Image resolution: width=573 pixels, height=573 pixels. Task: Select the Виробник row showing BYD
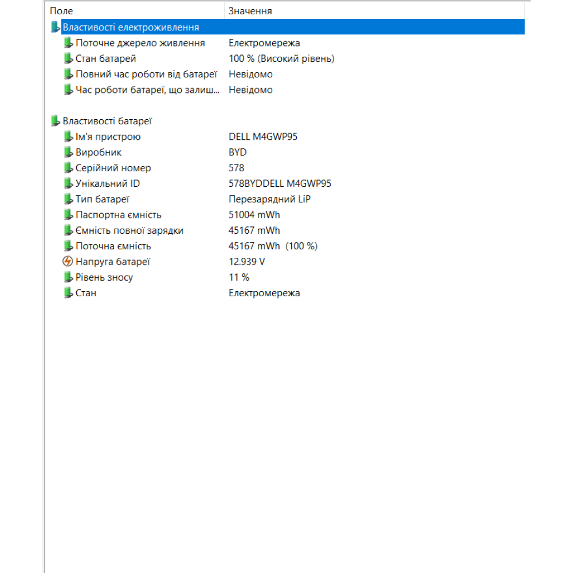143,152
